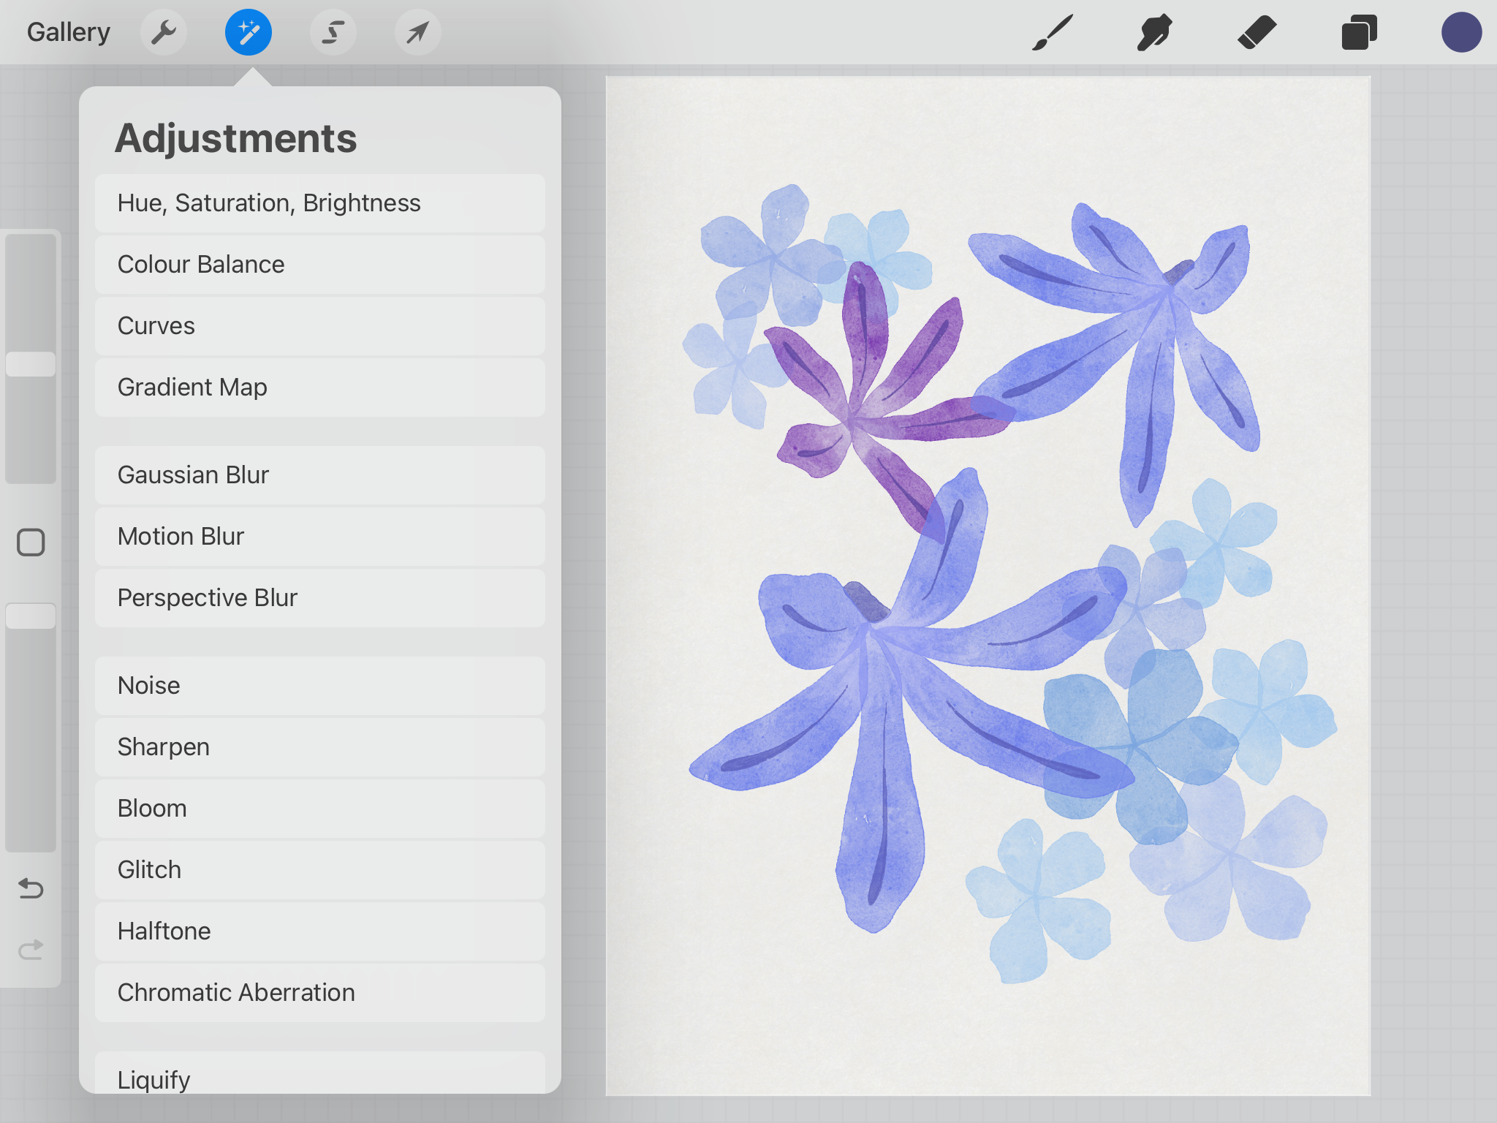1497x1123 pixels.
Task: Apply Chromatic Aberration effect
Action: click(x=320, y=993)
